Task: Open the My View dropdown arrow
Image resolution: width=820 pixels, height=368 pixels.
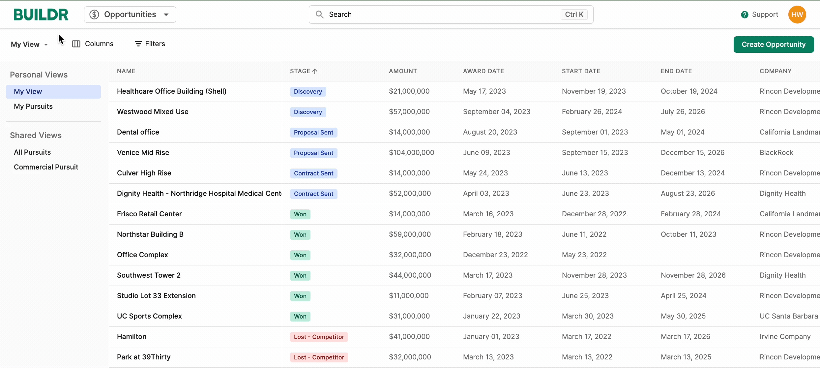Action: pos(46,45)
